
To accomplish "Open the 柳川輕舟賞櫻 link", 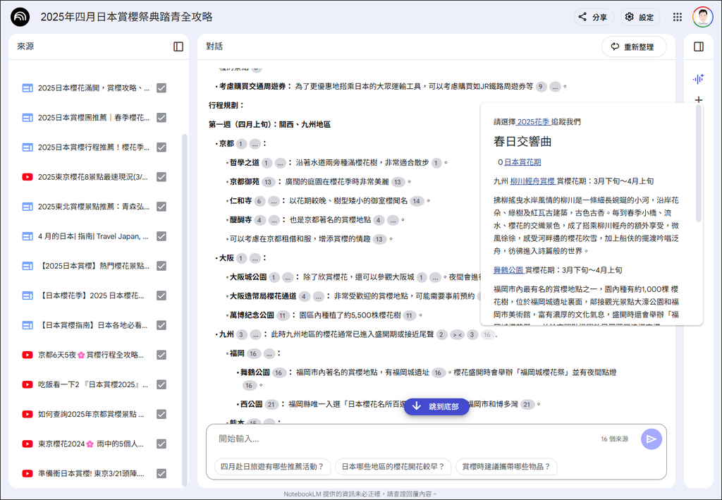I will point(532,181).
